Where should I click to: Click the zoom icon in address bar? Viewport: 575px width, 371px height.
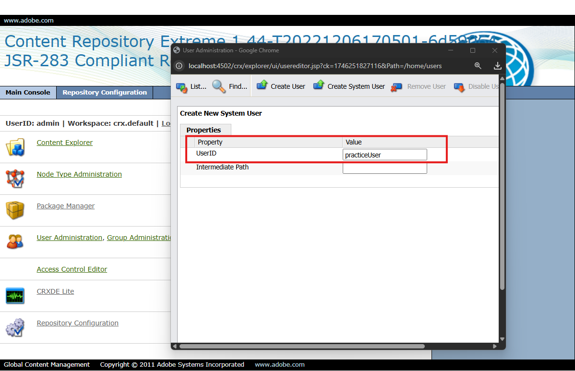click(478, 66)
